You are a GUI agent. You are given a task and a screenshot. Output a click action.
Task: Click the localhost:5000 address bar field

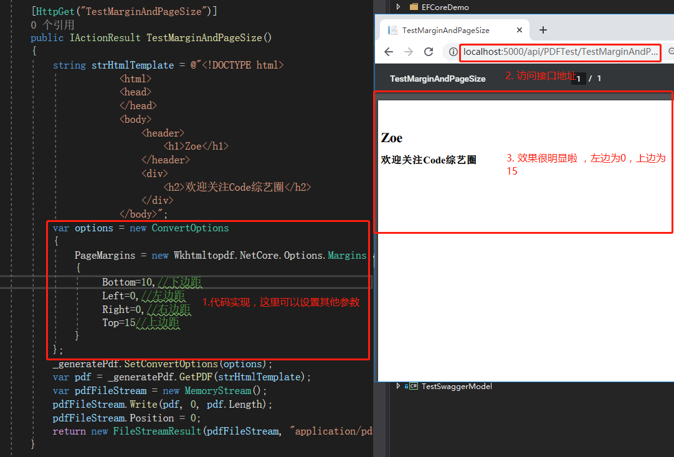560,52
